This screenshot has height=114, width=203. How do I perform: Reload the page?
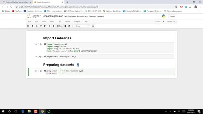pyautogui.click(x=11, y=7)
